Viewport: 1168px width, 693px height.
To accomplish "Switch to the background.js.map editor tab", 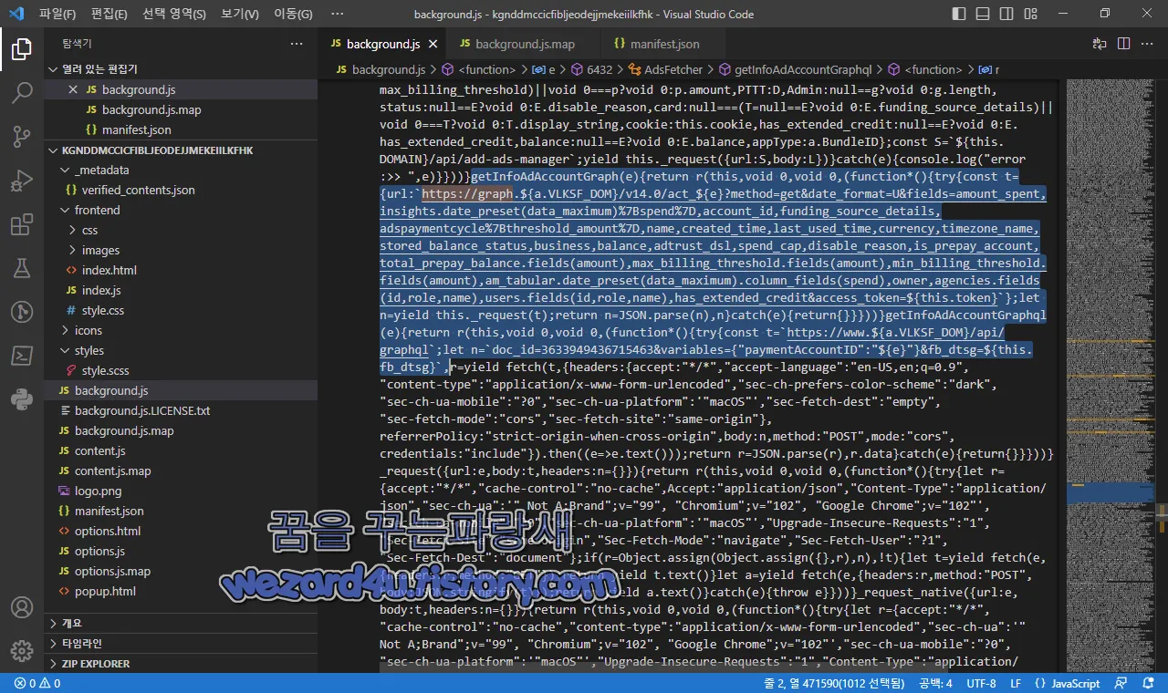I will point(523,44).
